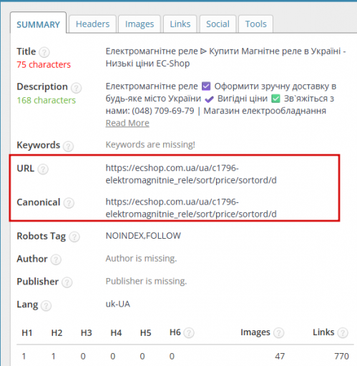Screen dimensions: 357x366
Task: Click 'Author is missing.' text
Action: coord(142,258)
